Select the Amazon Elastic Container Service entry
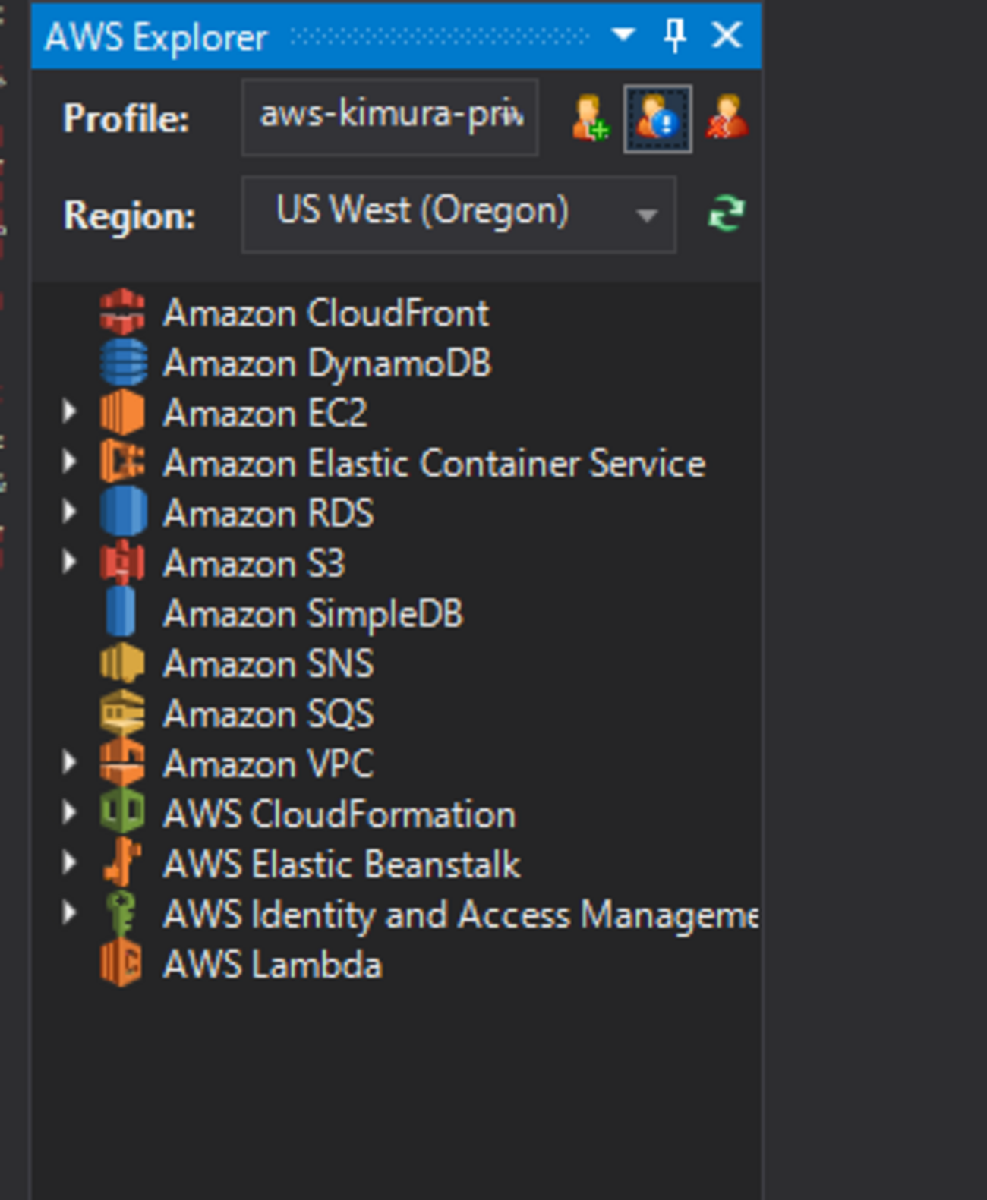 (433, 463)
